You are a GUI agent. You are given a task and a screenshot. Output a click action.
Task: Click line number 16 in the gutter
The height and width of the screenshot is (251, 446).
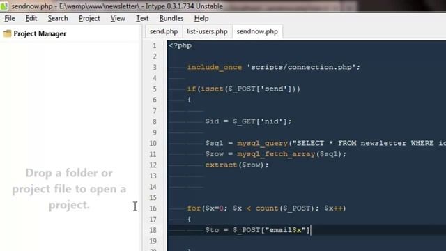pyautogui.click(x=153, y=208)
